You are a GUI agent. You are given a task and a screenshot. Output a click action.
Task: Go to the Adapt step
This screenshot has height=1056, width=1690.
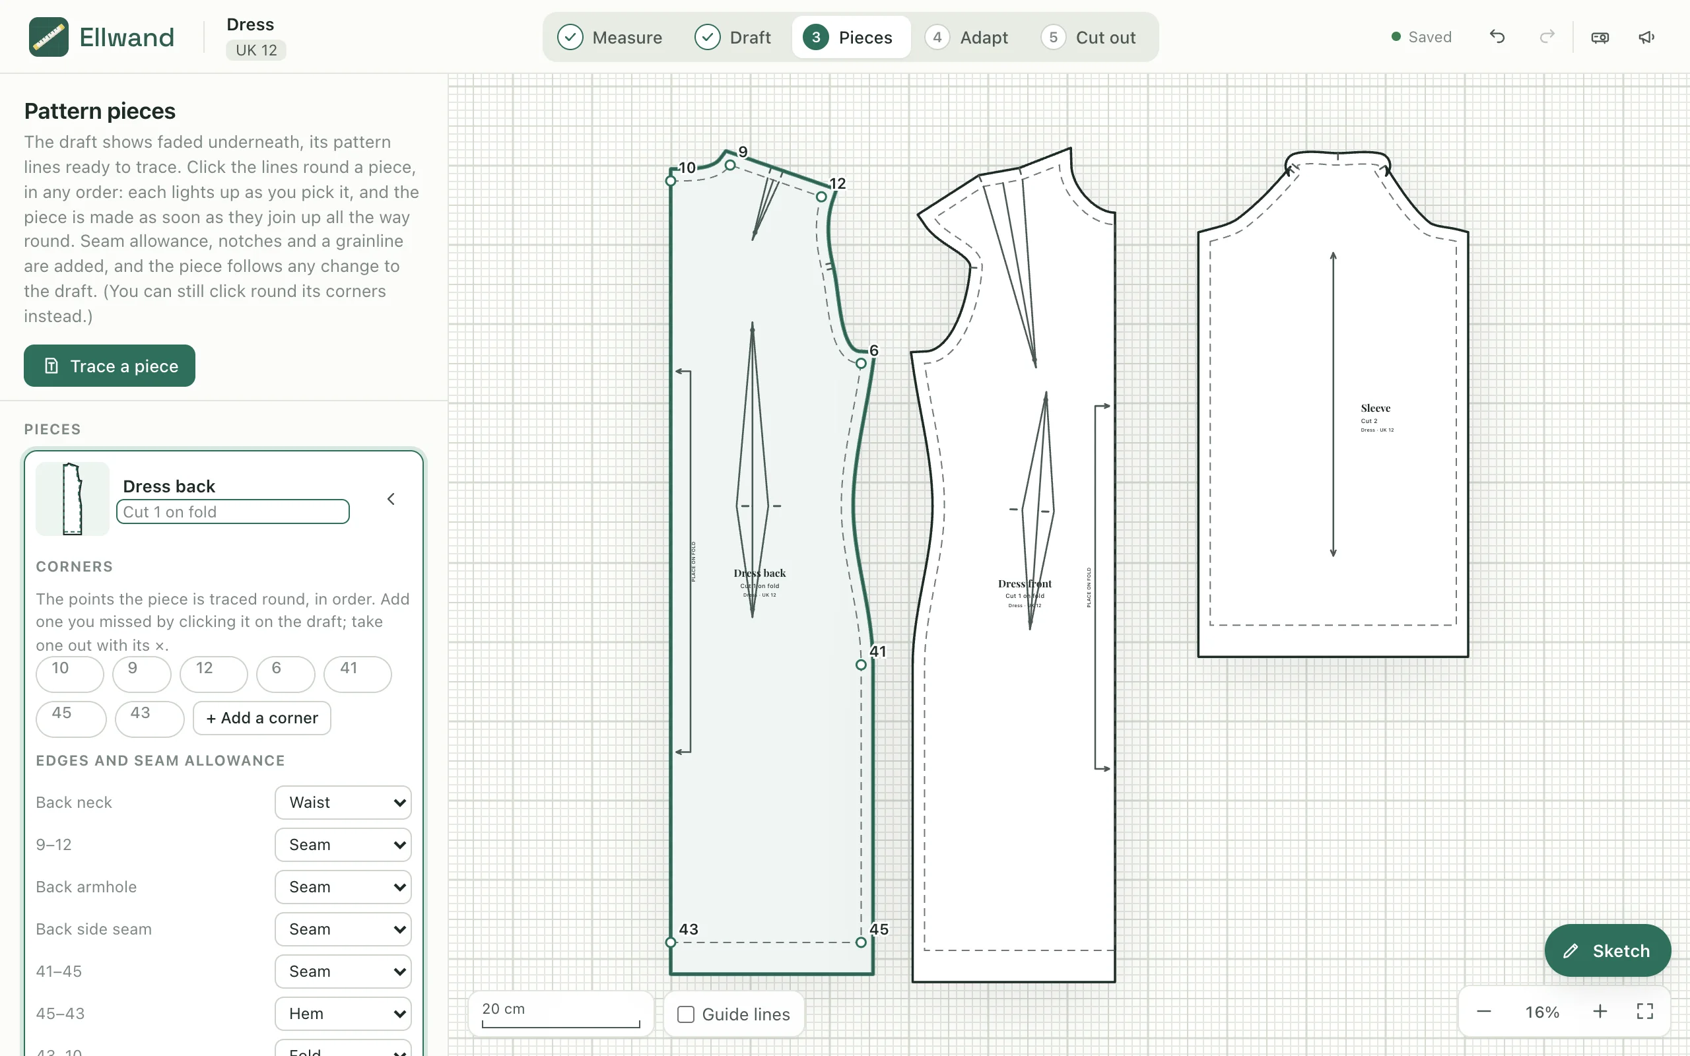pos(966,37)
